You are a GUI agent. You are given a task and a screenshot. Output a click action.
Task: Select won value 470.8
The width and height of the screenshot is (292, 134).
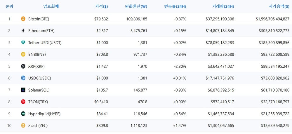click(x=142, y=102)
